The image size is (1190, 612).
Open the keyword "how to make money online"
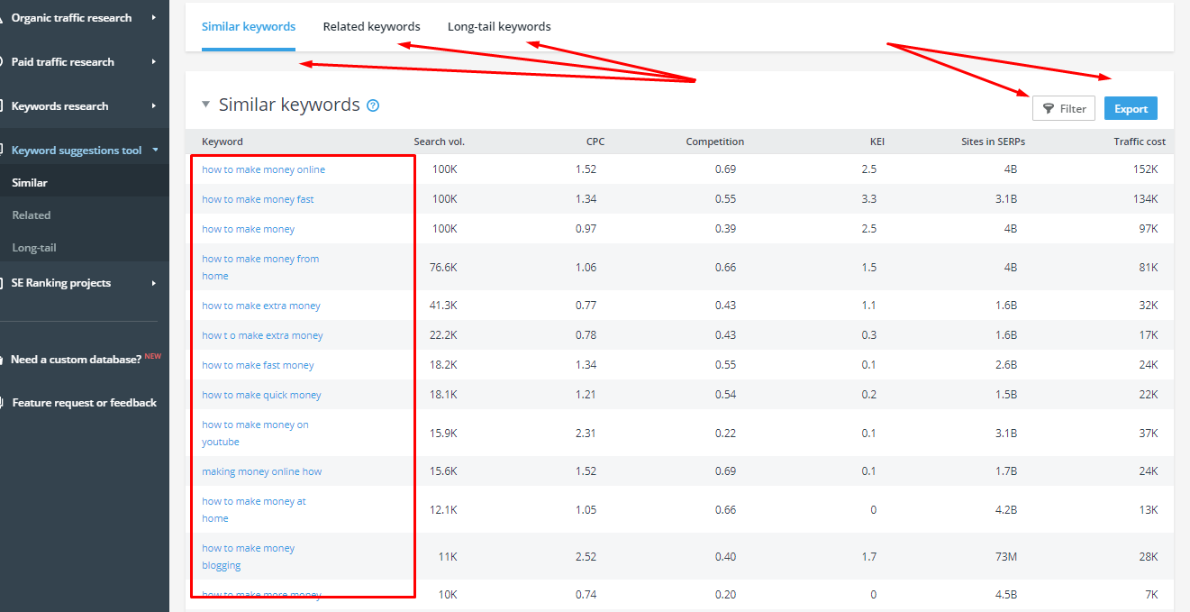262,169
